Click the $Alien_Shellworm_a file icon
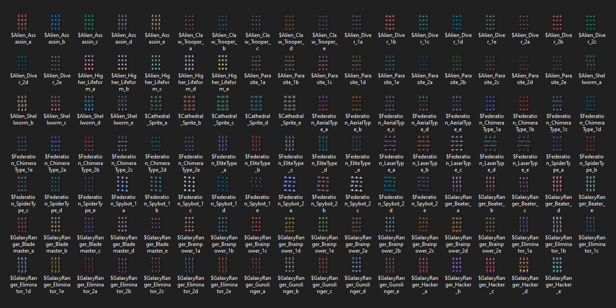The width and height of the screenshot is (616, 308). 592,62
